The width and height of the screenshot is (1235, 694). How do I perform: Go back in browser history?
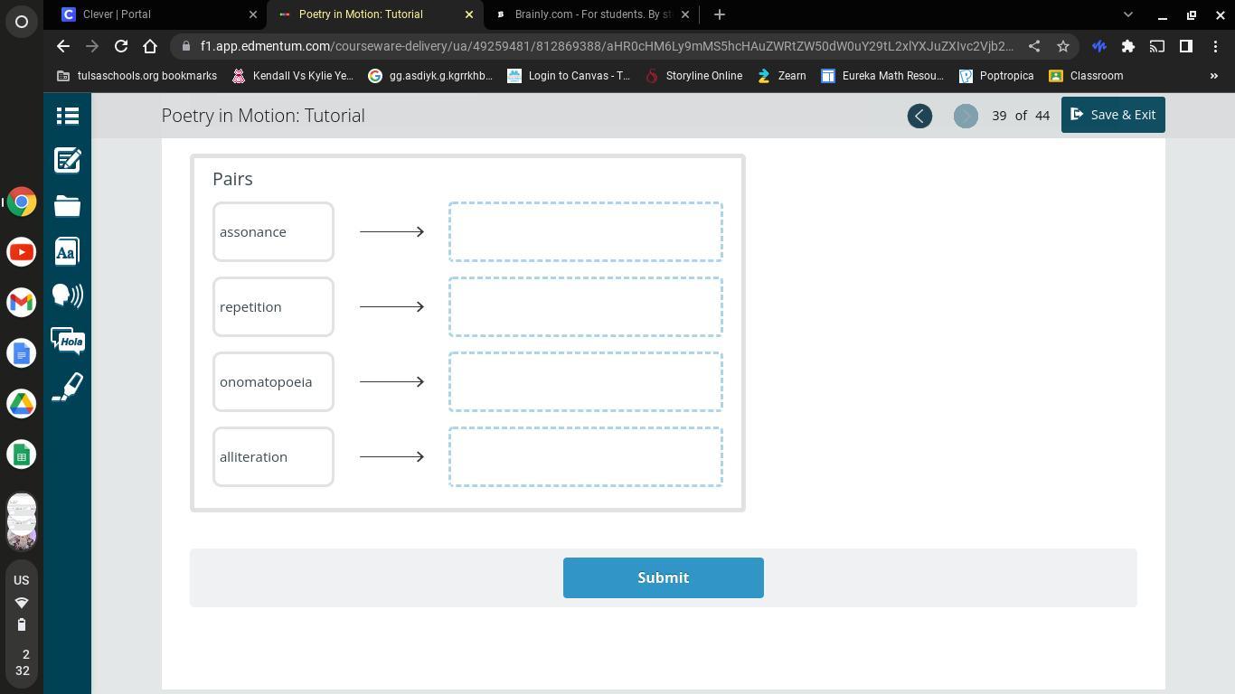pyautogui.click(x=62, y=46)
